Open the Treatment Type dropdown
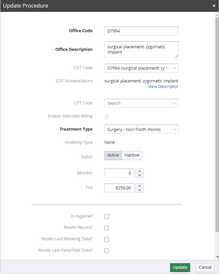The image size is (219, 274). (x=175, y=129)
